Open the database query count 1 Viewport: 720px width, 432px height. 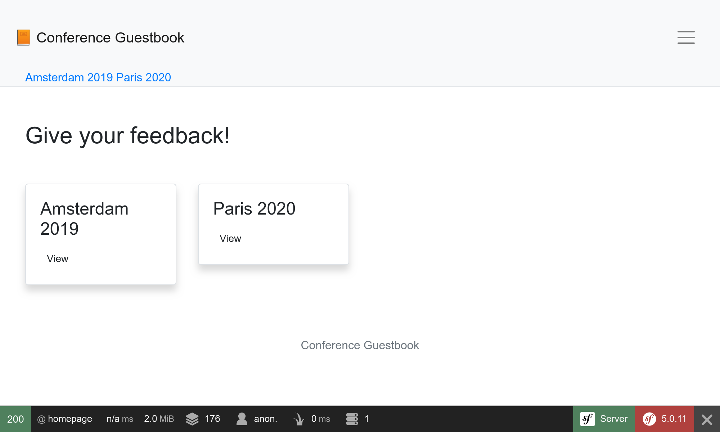pyautogui.click(x=367, y=419)
